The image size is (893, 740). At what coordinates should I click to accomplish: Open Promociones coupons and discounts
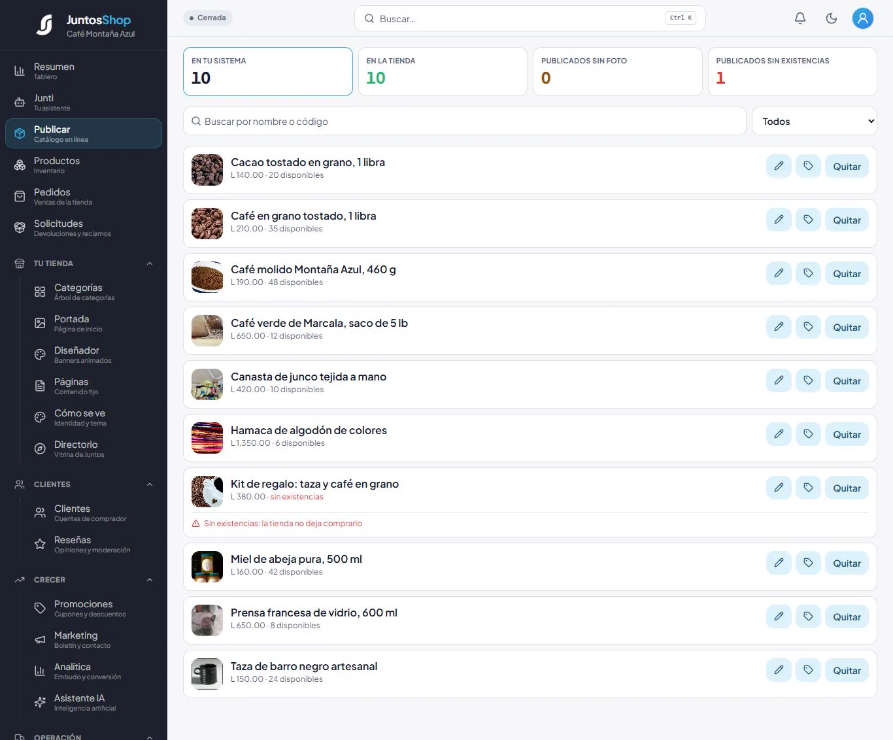(x=94, y=608)
